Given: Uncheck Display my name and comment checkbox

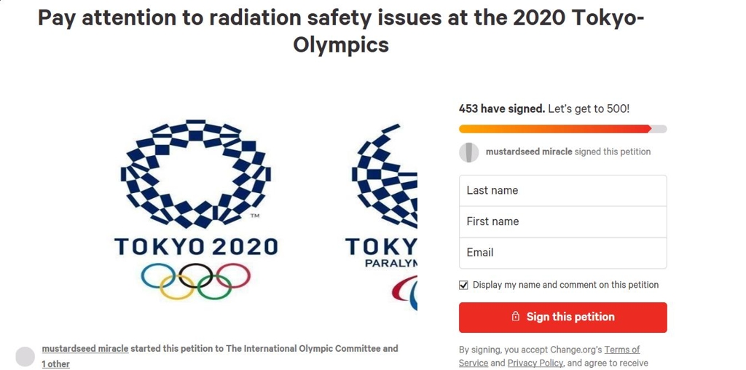Looking at the screenshot, I should [x=463, y=285].
